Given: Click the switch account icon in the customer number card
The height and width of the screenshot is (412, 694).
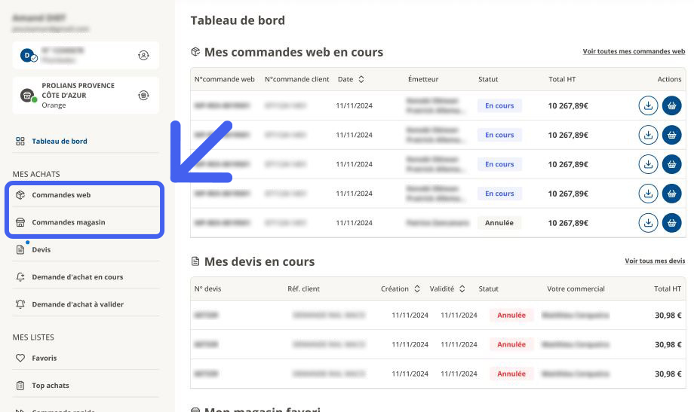Looking at the screenshot, I should coord(143,55).
